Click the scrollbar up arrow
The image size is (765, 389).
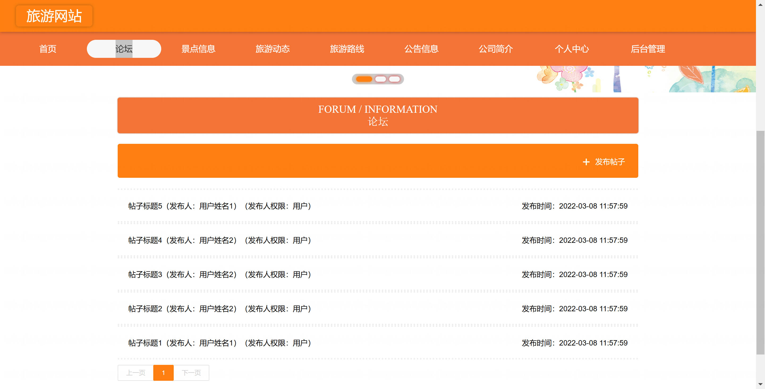(760, 5)
